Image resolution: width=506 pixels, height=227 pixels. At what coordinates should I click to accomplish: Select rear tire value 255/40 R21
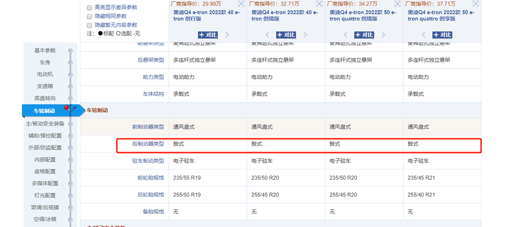click(421, 195)
